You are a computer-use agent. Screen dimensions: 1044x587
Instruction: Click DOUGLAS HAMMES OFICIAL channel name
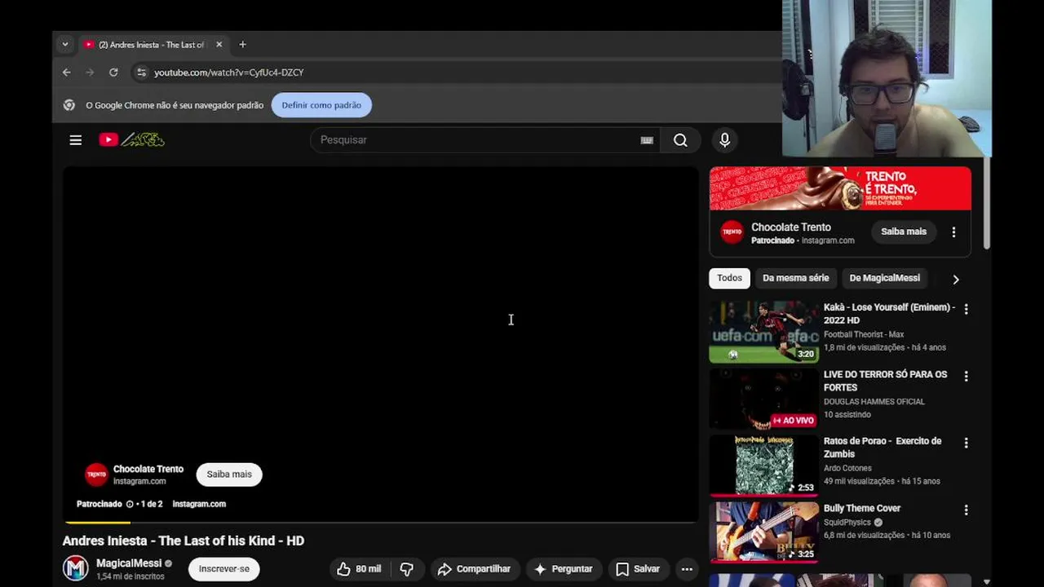pos(874,402)
